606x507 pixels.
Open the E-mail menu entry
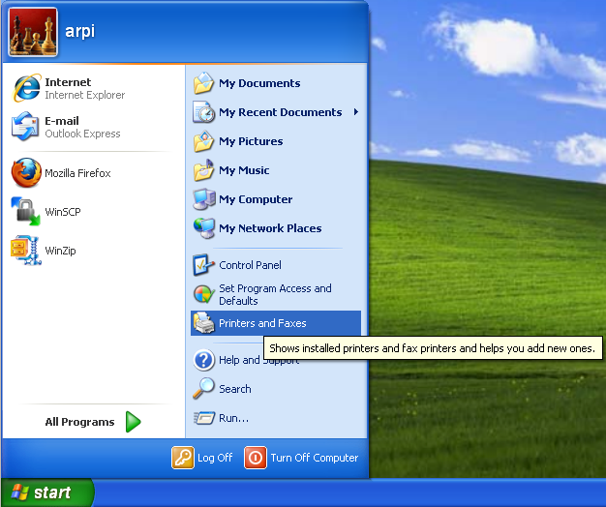point(93,127)
